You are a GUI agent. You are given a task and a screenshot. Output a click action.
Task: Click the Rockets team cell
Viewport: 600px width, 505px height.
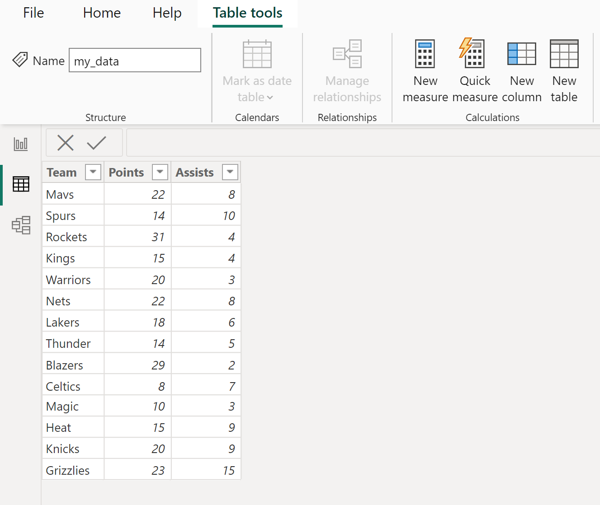point(73,237)
